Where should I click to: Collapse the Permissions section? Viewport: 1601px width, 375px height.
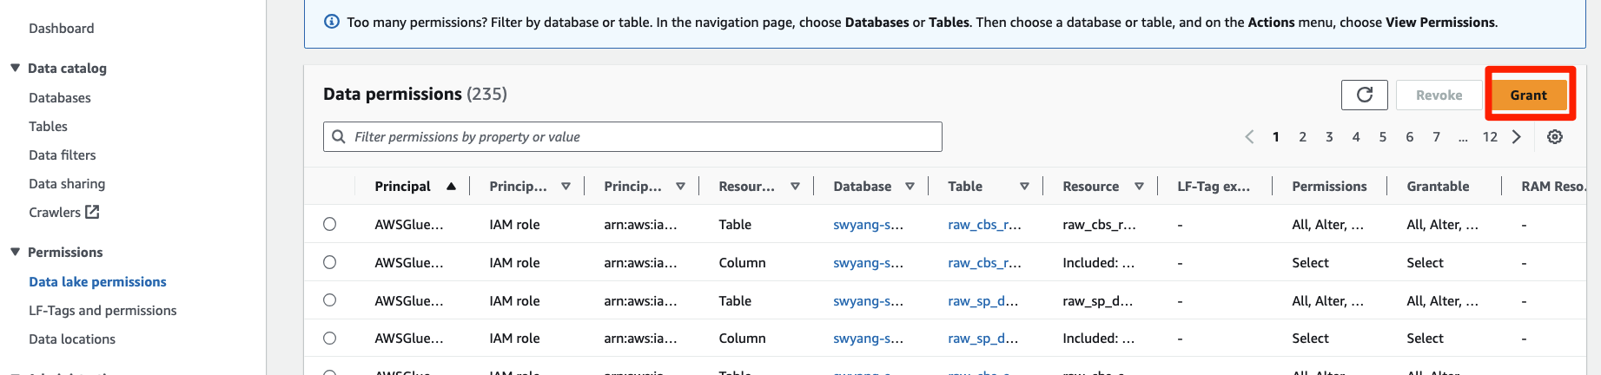15,252
